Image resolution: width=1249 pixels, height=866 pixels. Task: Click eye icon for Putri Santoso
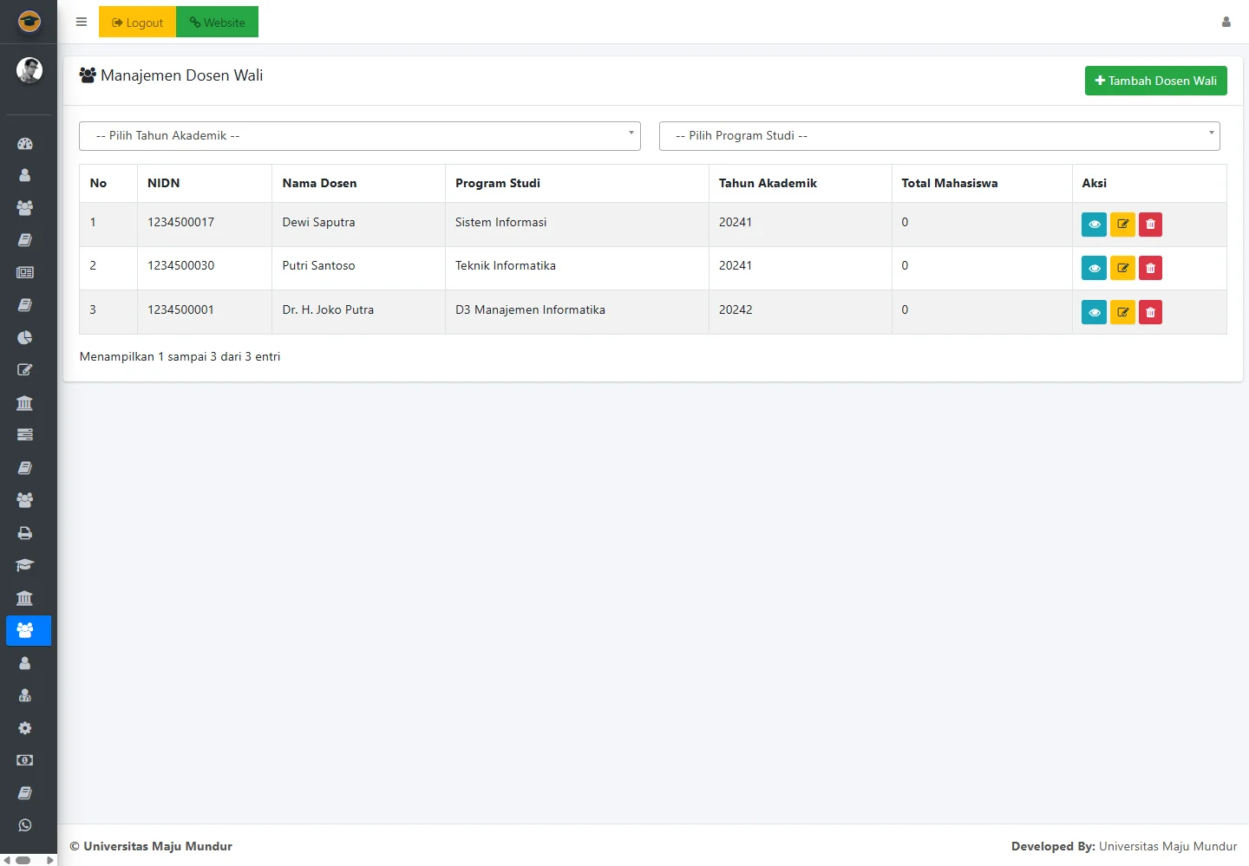pyautogui.click(x=1094, y=268)
